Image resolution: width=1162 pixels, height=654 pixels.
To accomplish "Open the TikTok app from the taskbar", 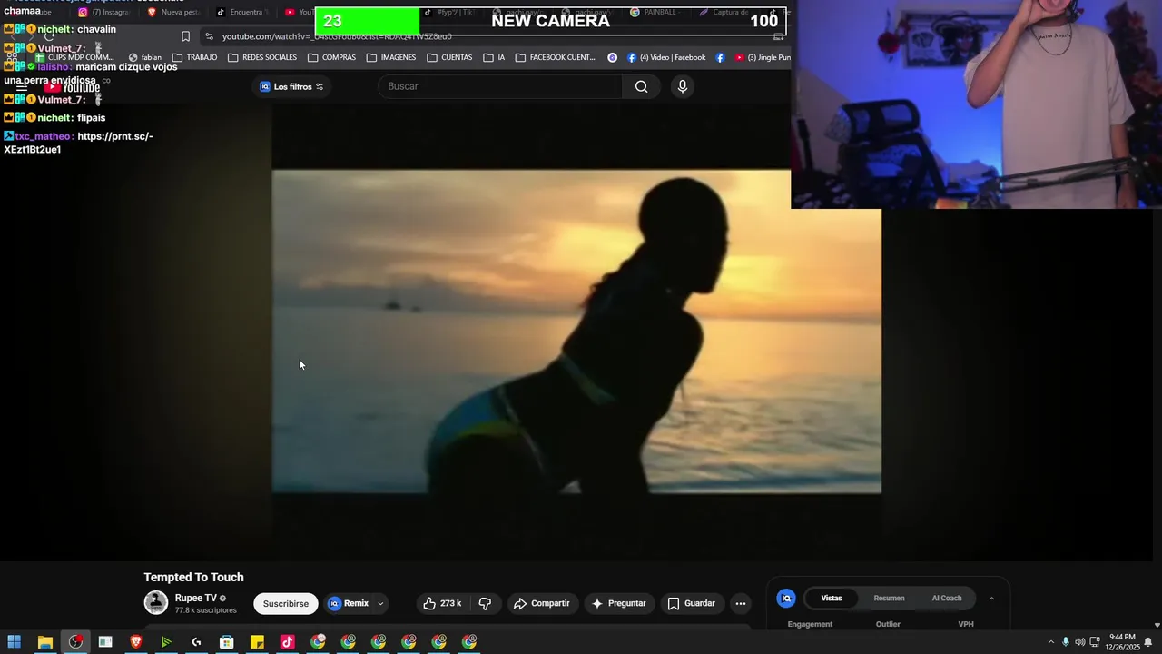I will click(x=288, y=642).
